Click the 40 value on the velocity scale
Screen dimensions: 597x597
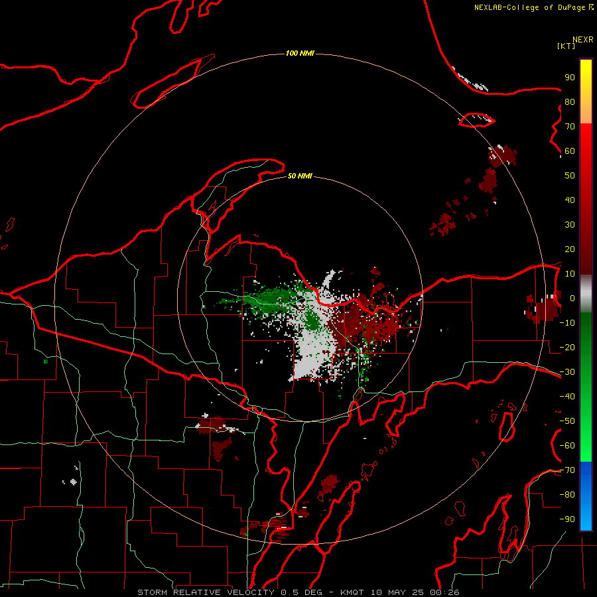(570, 200)
